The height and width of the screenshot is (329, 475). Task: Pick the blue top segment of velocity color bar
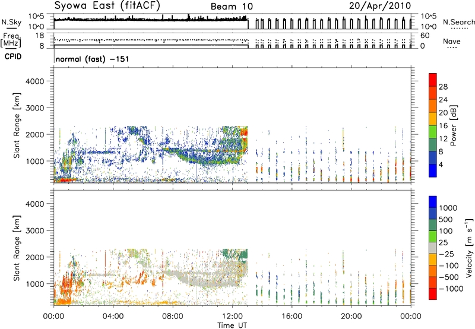(433, 202)
